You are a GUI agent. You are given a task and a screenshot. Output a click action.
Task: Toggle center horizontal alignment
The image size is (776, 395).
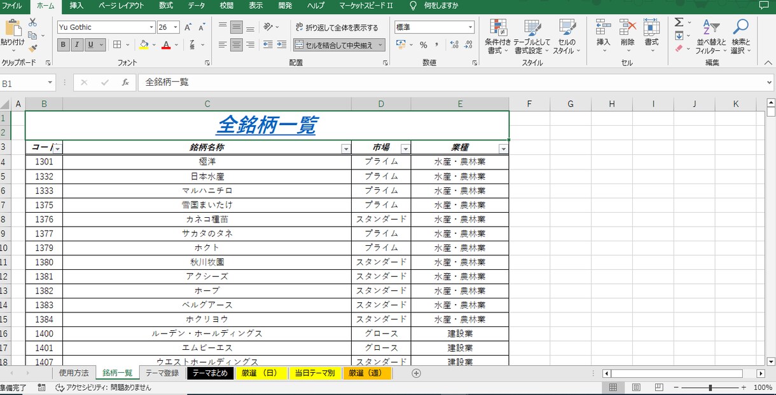[237, 44]
